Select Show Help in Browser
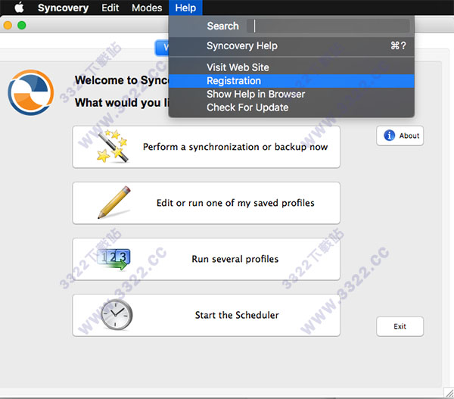 pyautogui.click(x=291, y=94)
